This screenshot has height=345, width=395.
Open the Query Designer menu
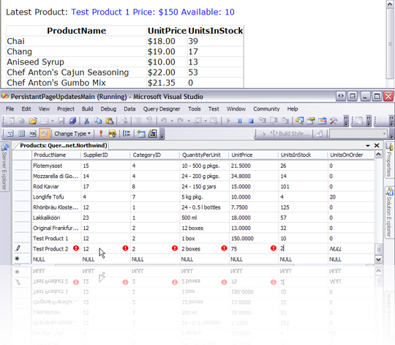tap(162, 109)
